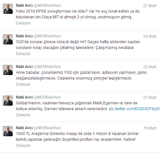Open the 21 Mart timestamp link
164x153 pixels.
click(150, 98)
